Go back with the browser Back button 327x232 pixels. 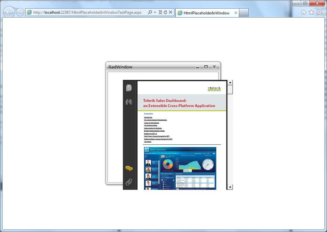click(9, 12)
